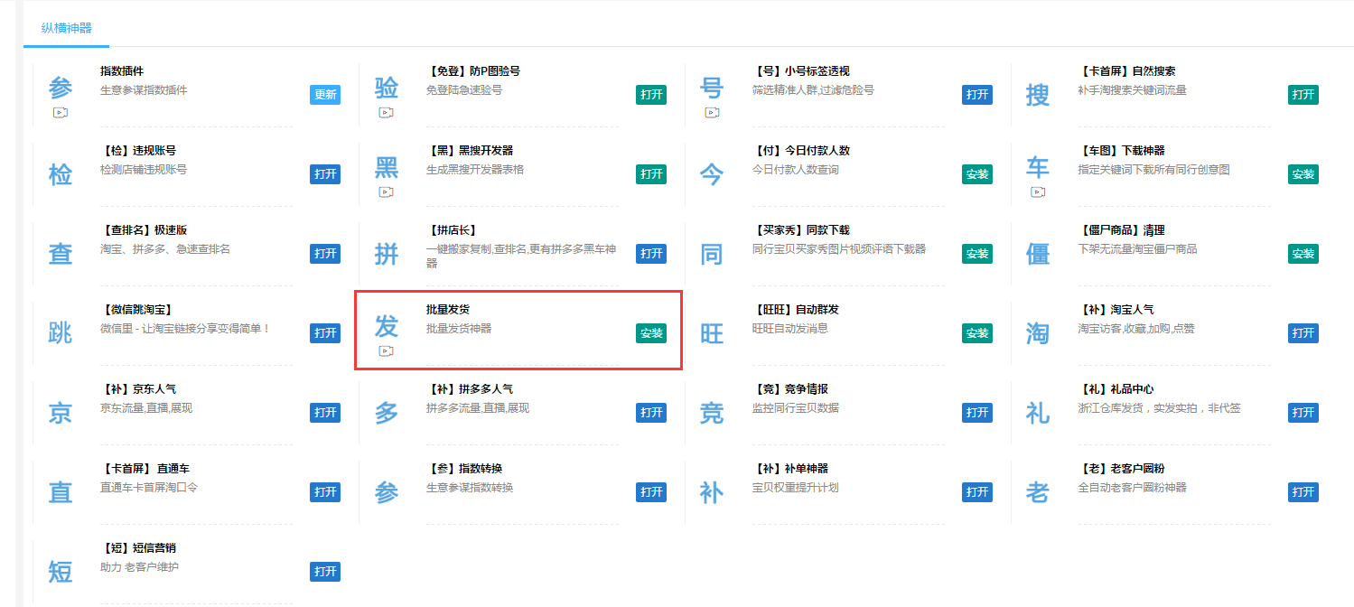Viewport: 1354px width, 607px height.
Task: Click the 多 icon for 拼多多人气
Action: [x=387, y=413]
